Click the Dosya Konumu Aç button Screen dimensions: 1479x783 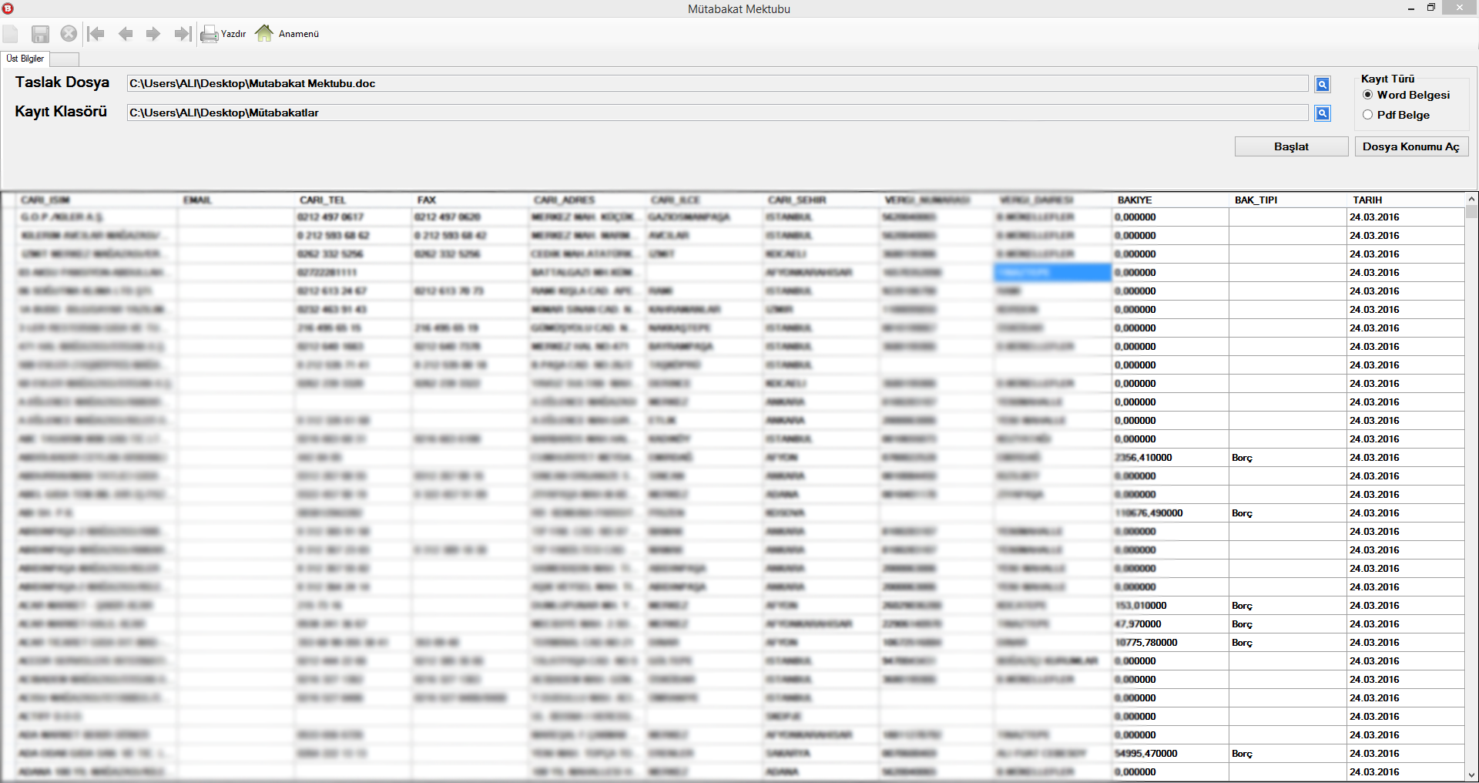coord(1411,146)
